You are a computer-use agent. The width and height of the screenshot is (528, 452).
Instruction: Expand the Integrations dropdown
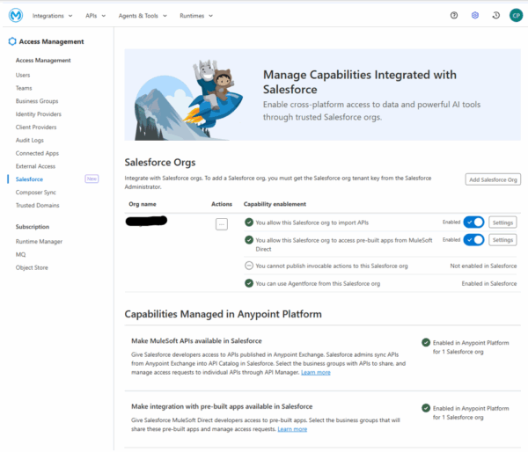click(x=52, y=16)
